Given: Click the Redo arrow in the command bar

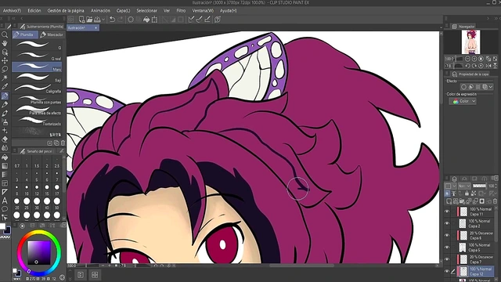Looking at the screenshot, I should tap(121, 20).
